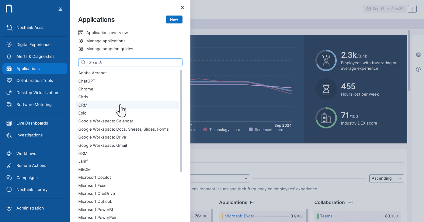
Task: Click the Alerts & Diagnostics bell icon
Action: click(x=9, y=57)
